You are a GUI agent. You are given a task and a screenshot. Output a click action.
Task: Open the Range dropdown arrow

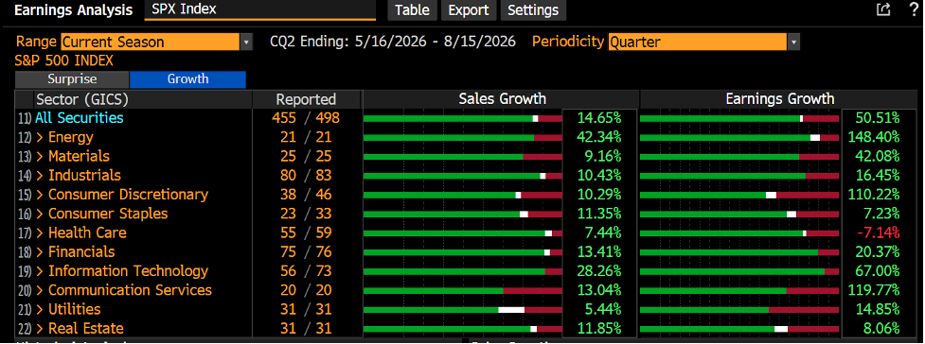[x=246, y=42]
